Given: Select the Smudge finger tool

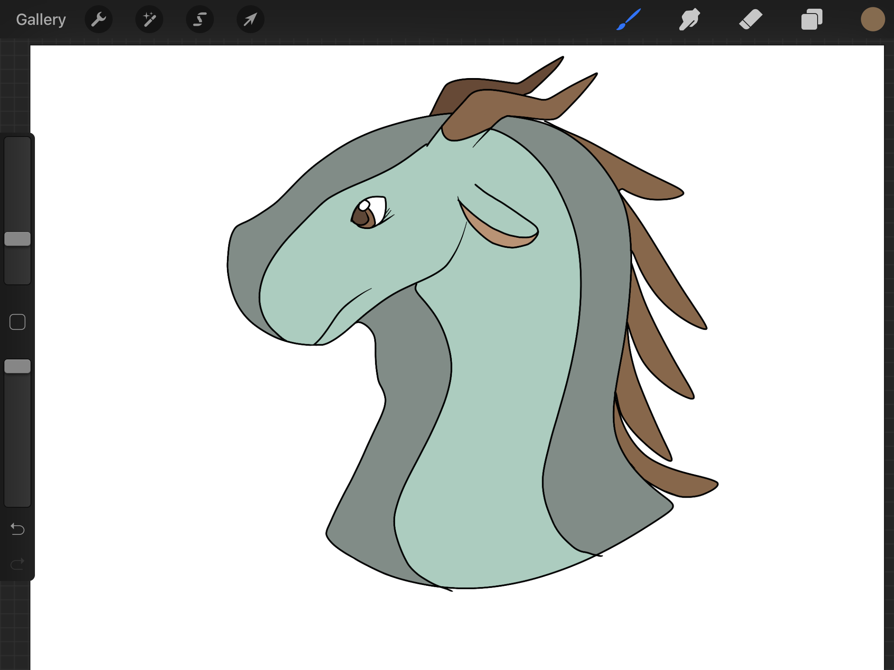Looking at the screenshot, I should [690, 20].
